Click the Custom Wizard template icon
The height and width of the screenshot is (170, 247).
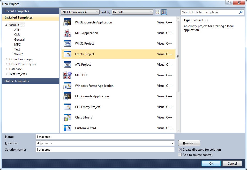coord(68,128)
